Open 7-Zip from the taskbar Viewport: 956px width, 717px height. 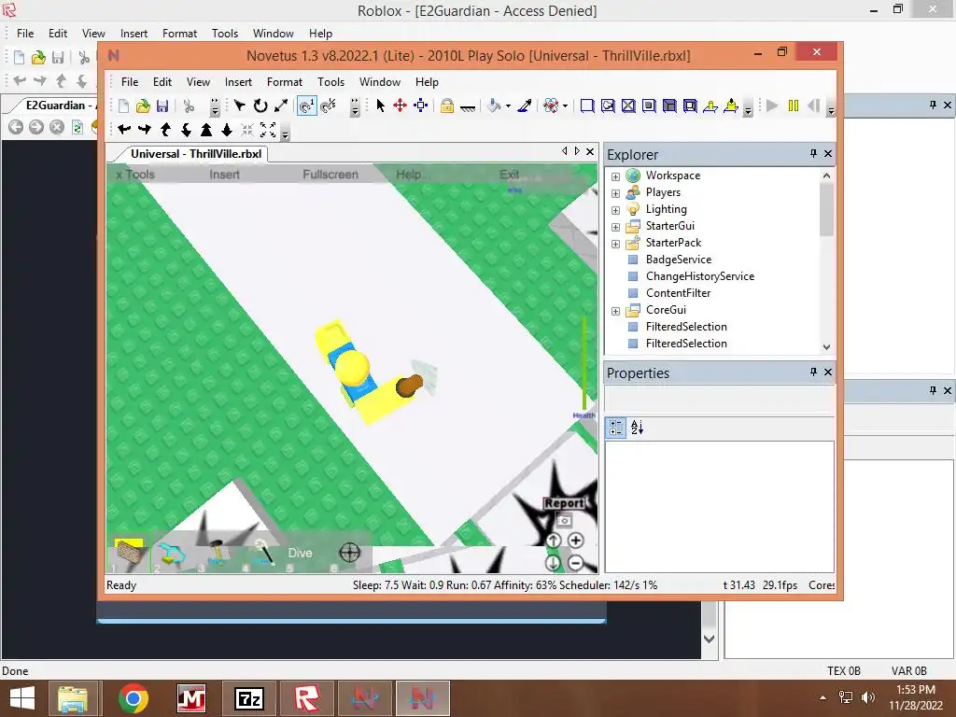tap(249, 698)
